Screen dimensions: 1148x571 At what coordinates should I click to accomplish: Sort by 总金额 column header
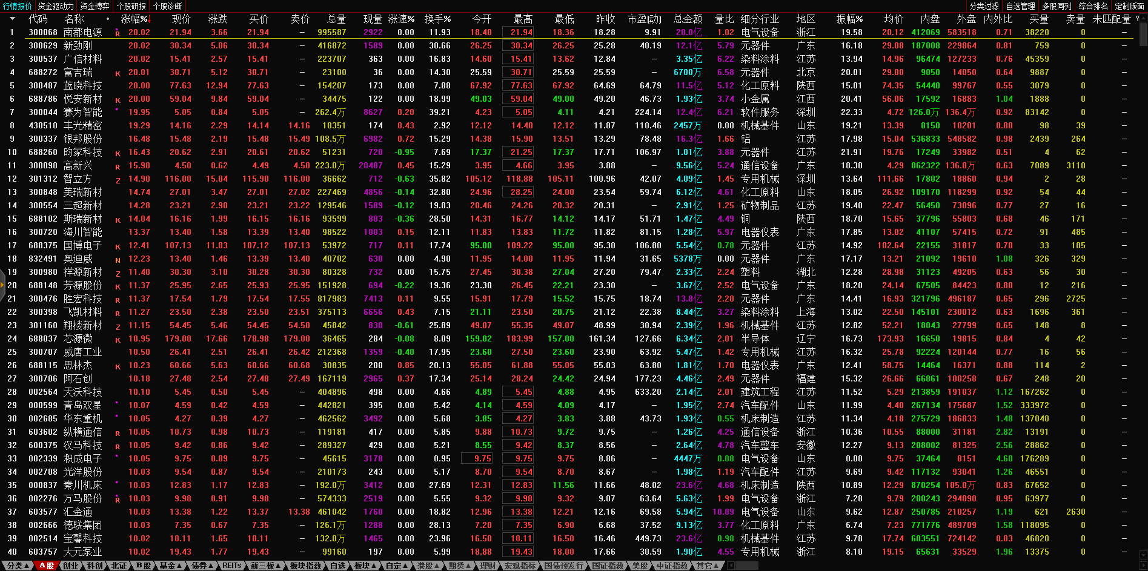click(x=688, y=19)
